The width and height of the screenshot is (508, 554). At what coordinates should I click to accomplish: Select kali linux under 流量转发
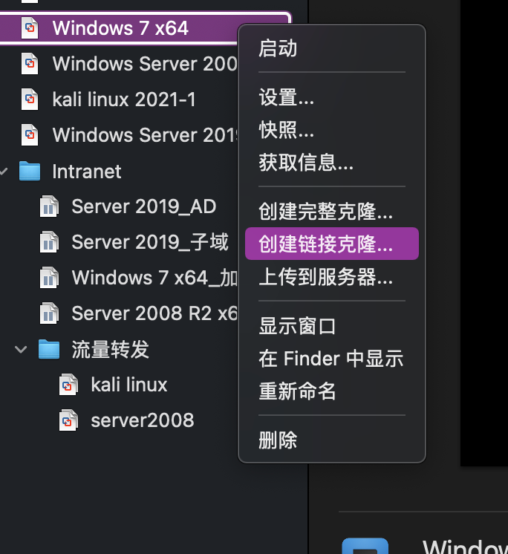(129, 385)
